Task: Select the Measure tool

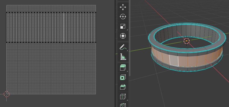Action: tap(123, 57)
